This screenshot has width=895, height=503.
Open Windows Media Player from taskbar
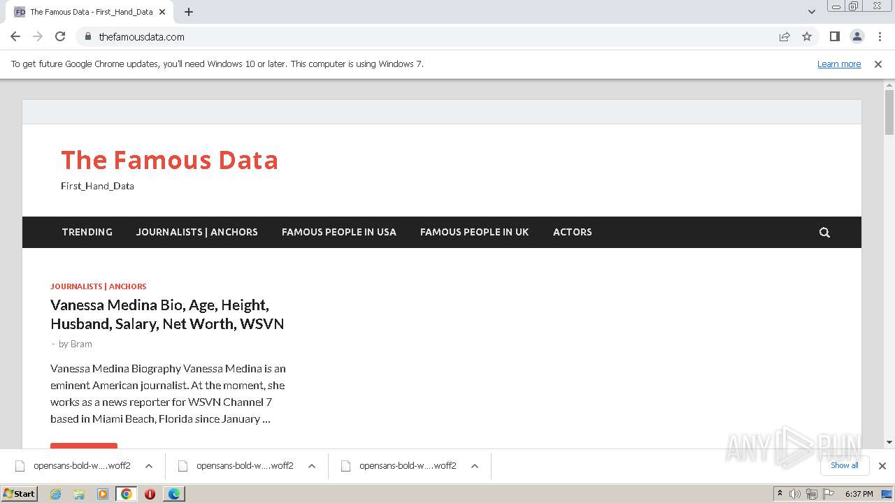103,494
